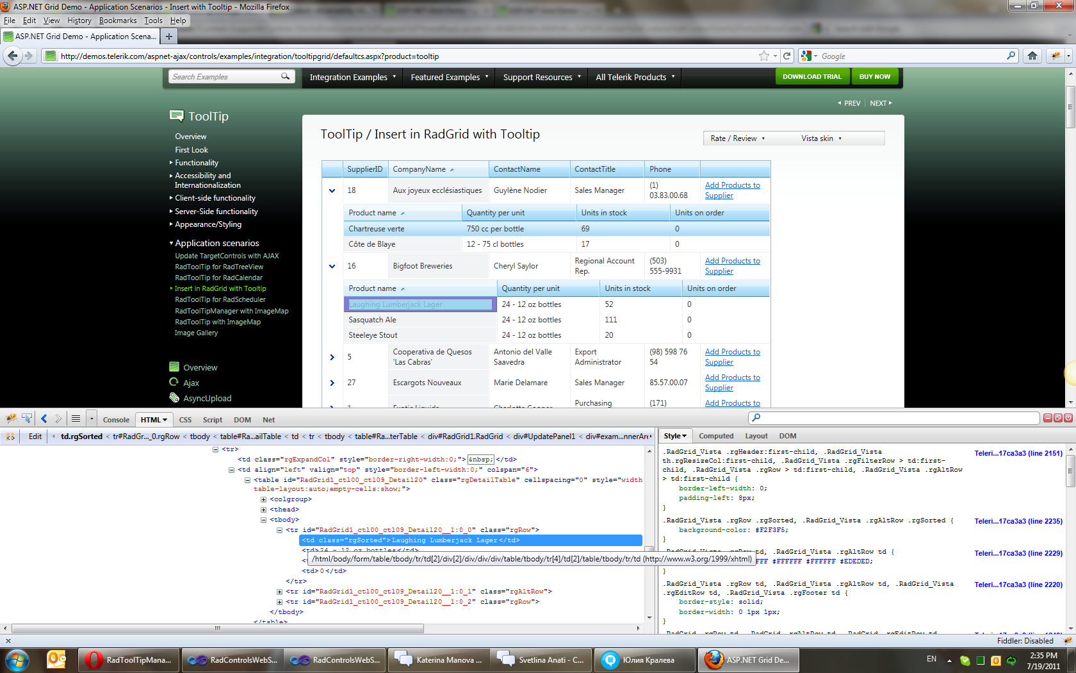Screen dimensions: 1076x673
Task: Close the Firebug panel
Action: (x=1068, y=418)
